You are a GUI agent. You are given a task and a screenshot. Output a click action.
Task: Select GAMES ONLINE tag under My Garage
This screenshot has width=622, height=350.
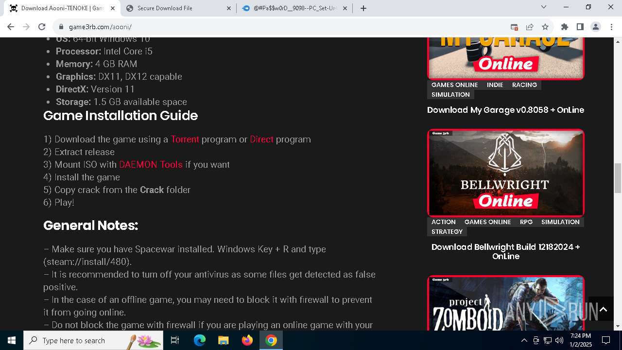(x=455, y=85)
